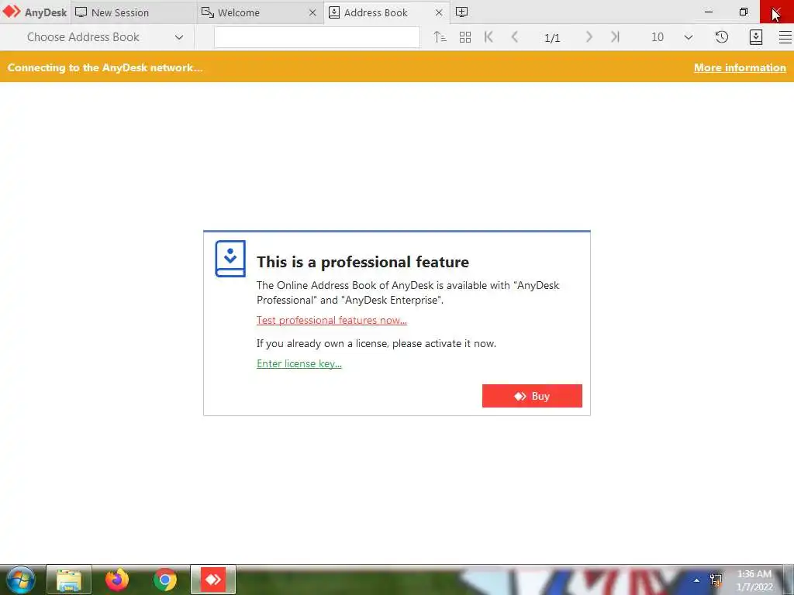The image size is (794, 595).
Task: Click the red Buy button
Action: pos(532,396)
